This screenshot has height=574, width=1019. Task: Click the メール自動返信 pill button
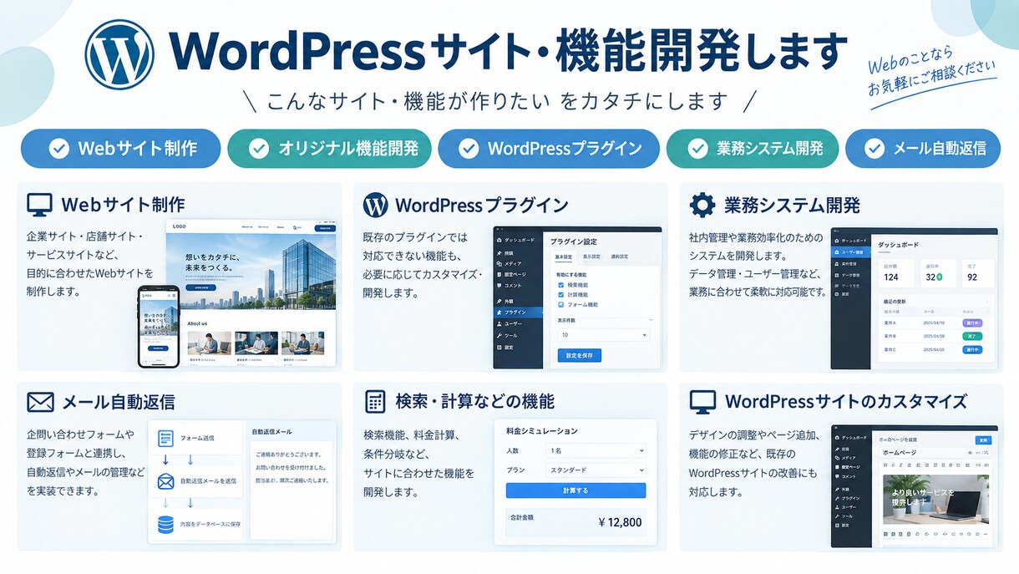point(923,149)
